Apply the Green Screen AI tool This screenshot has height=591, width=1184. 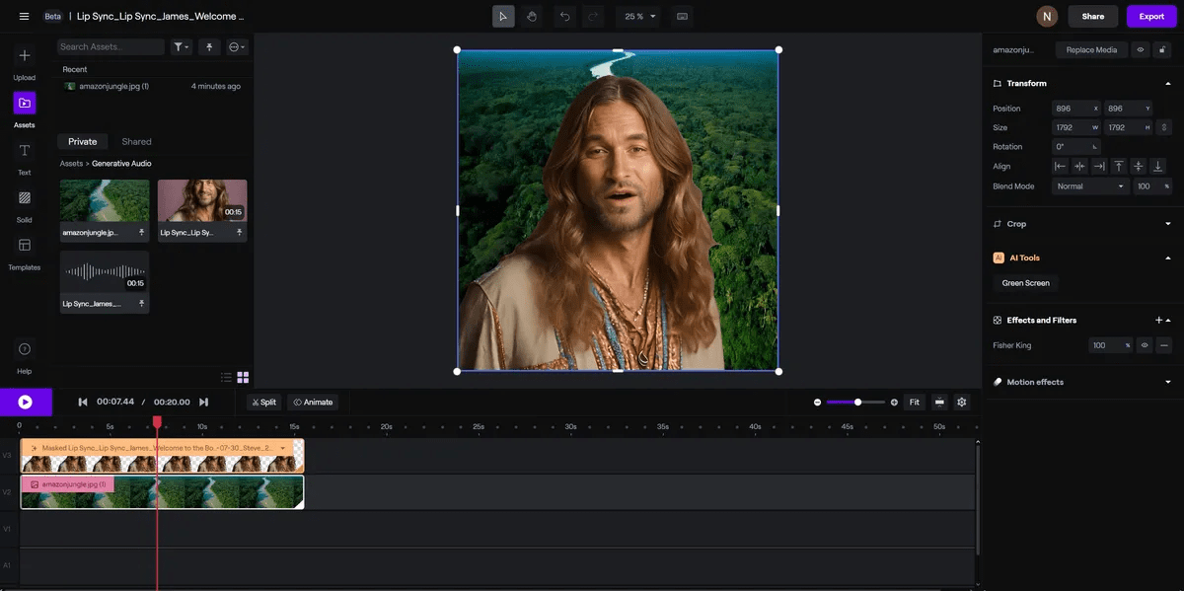point(1024,282)
